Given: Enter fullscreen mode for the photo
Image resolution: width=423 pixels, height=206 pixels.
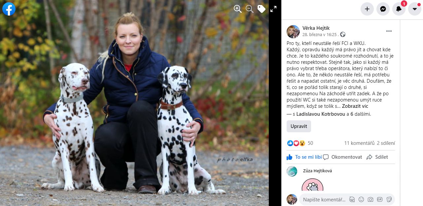Looking at the screenshot, I should tap(273, 9).
